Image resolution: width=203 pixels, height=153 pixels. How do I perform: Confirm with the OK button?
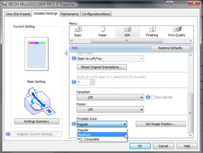pos(140,146)
